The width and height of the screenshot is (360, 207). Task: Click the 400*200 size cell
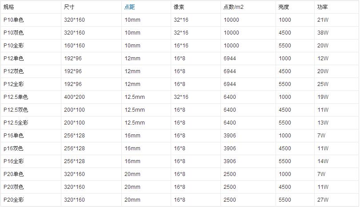(x=74, y=97)
